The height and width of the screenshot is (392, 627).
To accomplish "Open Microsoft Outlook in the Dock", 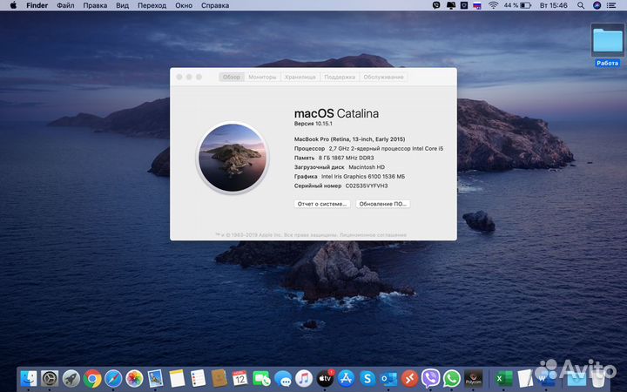I will tap(388, 378).
